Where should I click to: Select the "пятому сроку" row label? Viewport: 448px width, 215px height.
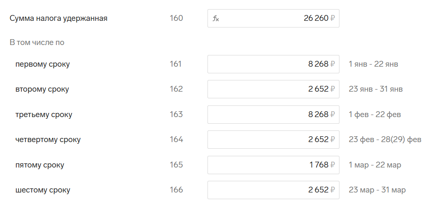pos(40,165)
